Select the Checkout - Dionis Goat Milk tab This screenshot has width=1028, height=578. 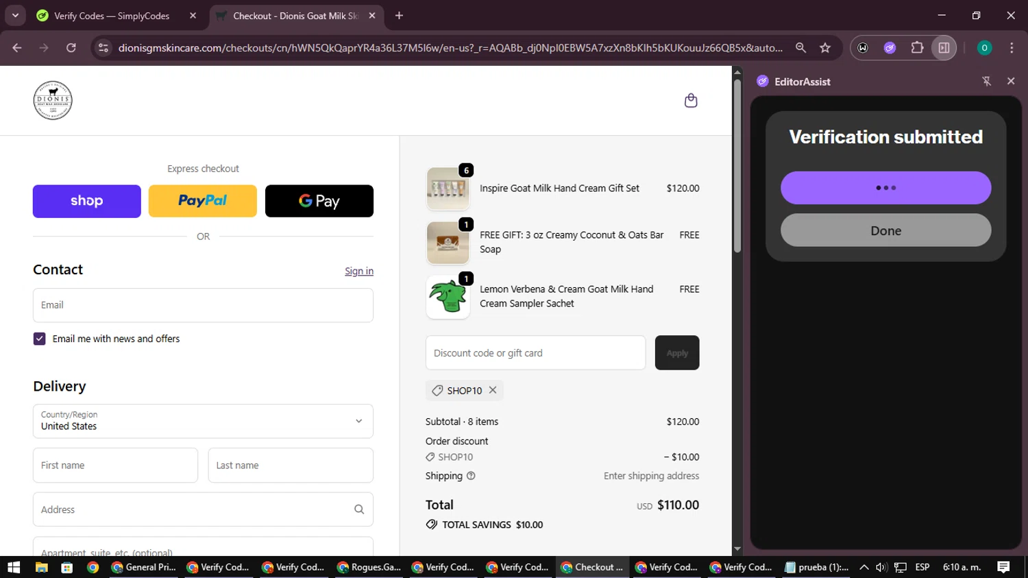(x=295, y=16)
